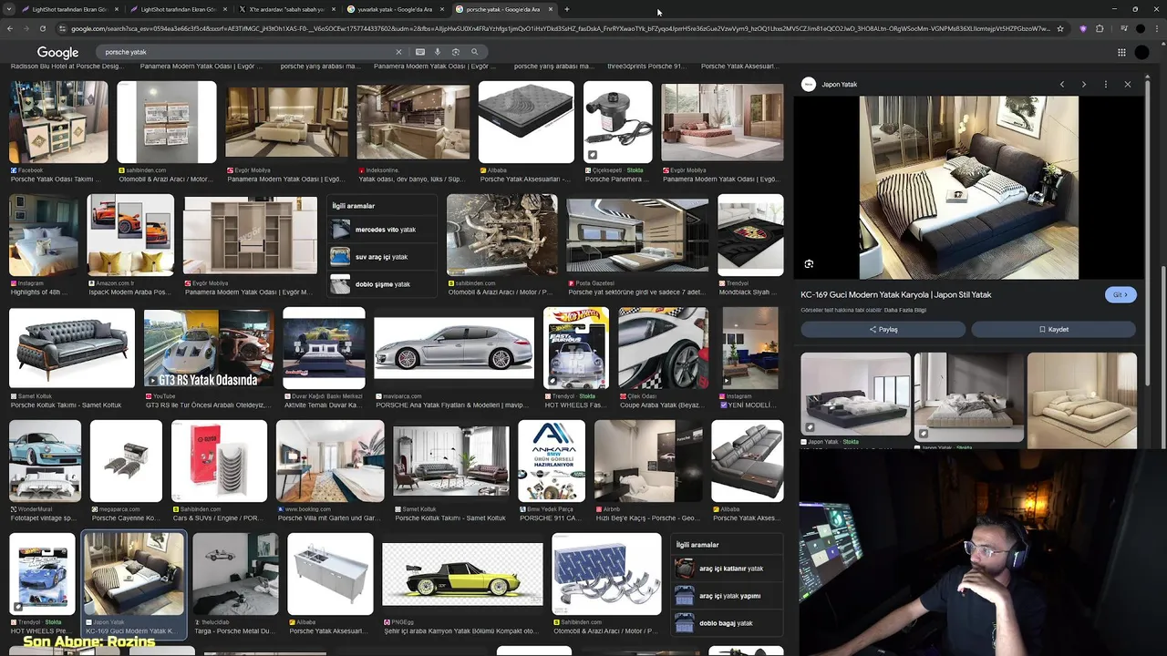Open Google Lens image search icon
This screenshot has width=1167, height=656.
coord(456,52)
